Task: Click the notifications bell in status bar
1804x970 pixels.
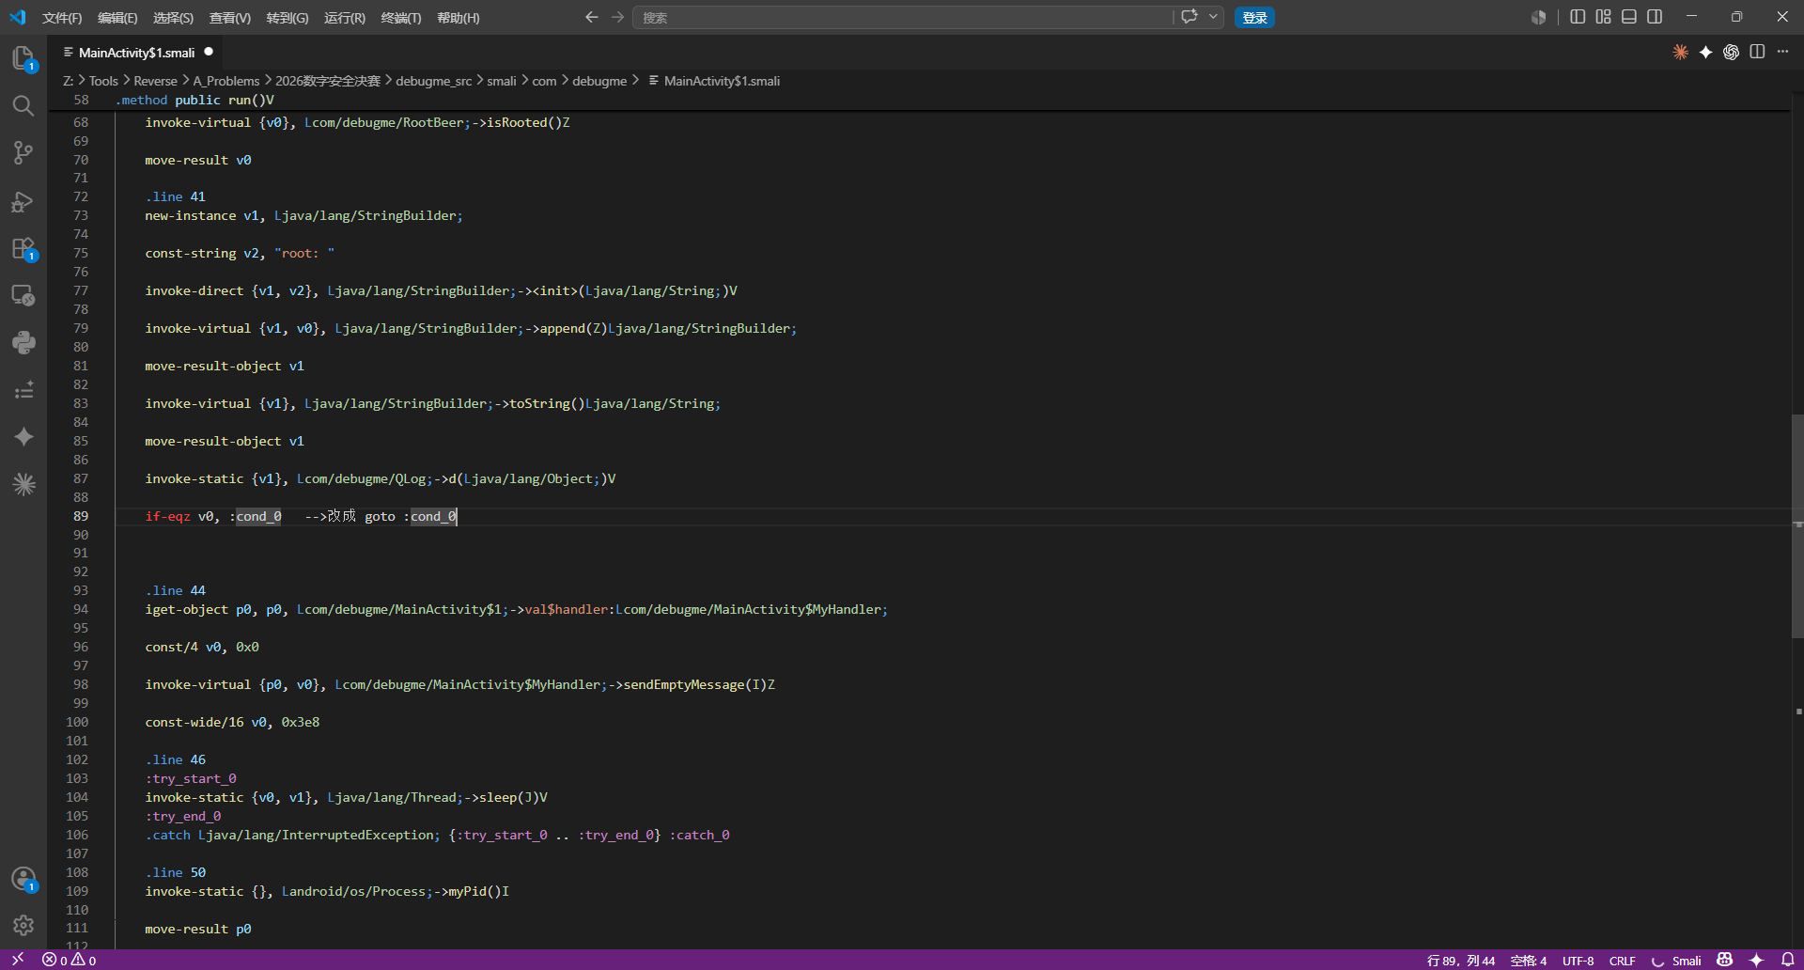Action: (x=1787, y=960)
